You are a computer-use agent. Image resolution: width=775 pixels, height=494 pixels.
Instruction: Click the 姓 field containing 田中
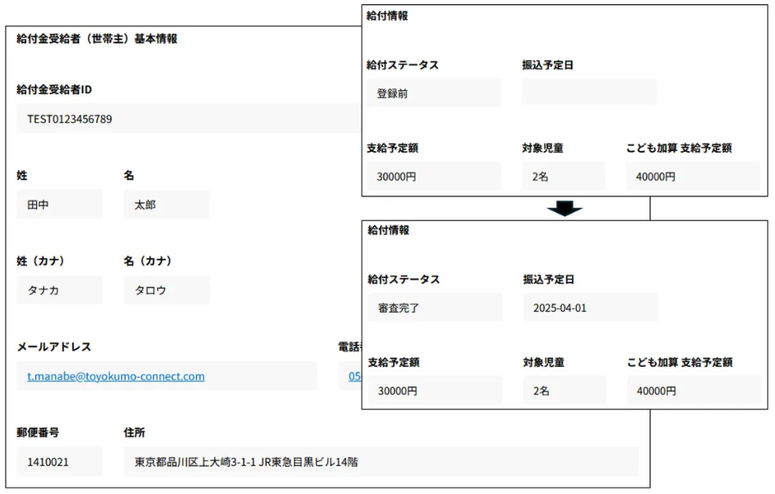(59, 205)
